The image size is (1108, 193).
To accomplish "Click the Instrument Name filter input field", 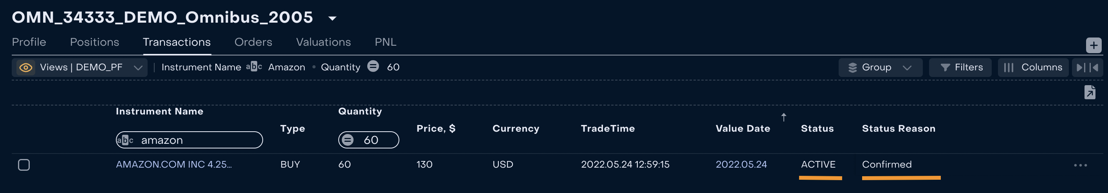I will [x=198, y=140].
